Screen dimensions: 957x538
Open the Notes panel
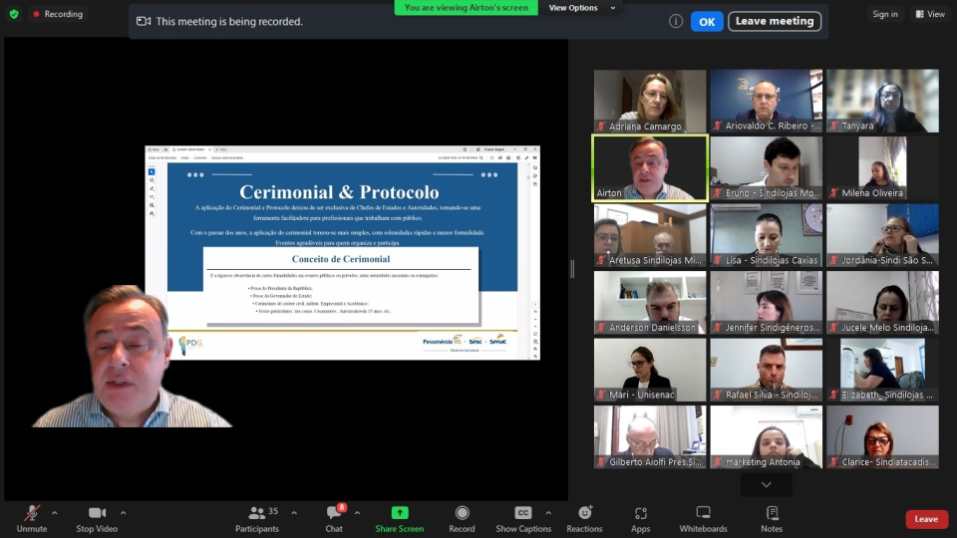click(772, 518)
